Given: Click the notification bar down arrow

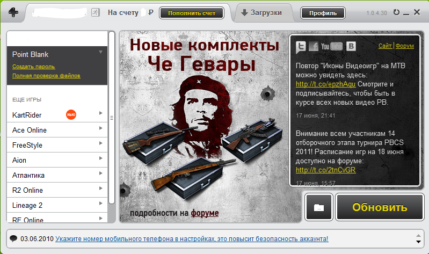Looking at the screenshot, I should pyautogui.click(x=418, y=242).
